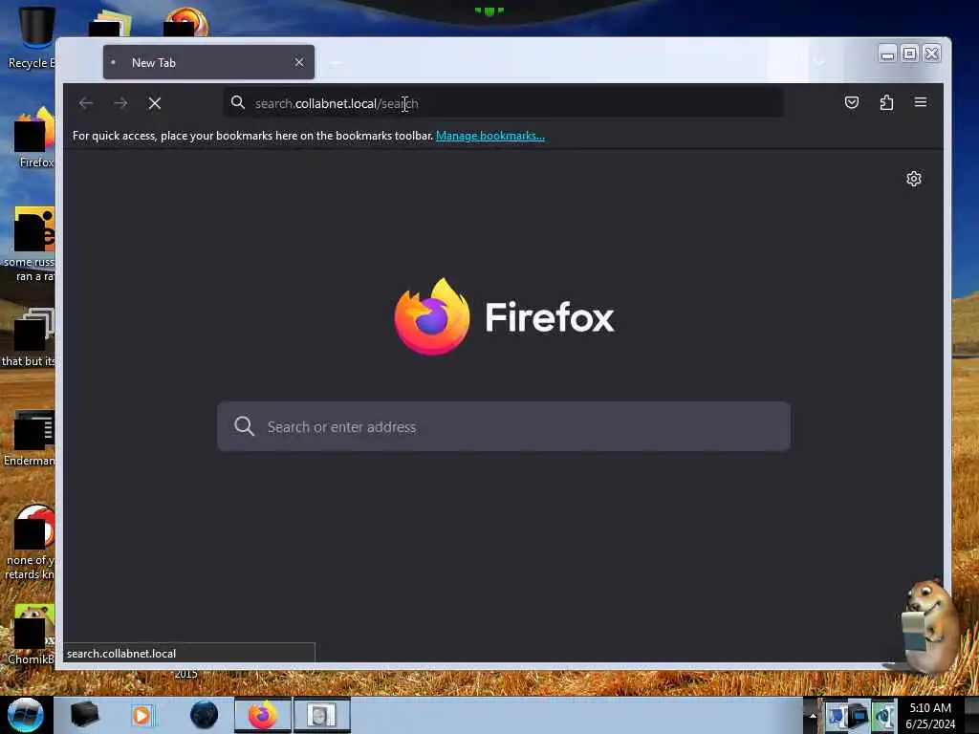979x734 pixels.
Task: Open dark globe icon on taskbar
Action: 205,715
